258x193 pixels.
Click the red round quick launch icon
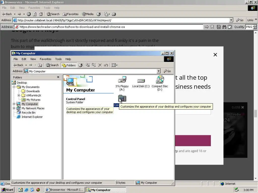[x=38, y=190]
